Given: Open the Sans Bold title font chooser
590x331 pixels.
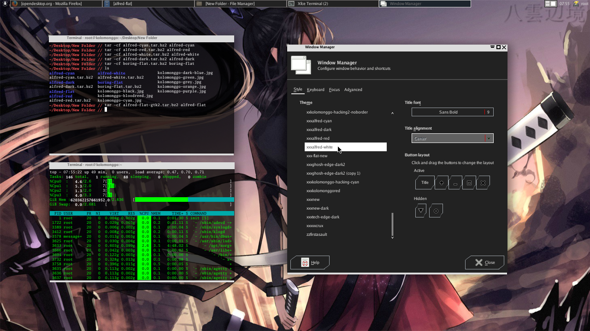Looking at the screenshot, I should point(452,112).
